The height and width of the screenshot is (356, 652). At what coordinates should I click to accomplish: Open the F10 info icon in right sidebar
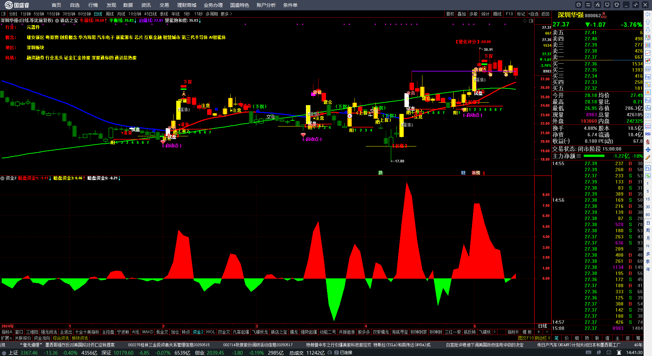click(x=648, y=77)
